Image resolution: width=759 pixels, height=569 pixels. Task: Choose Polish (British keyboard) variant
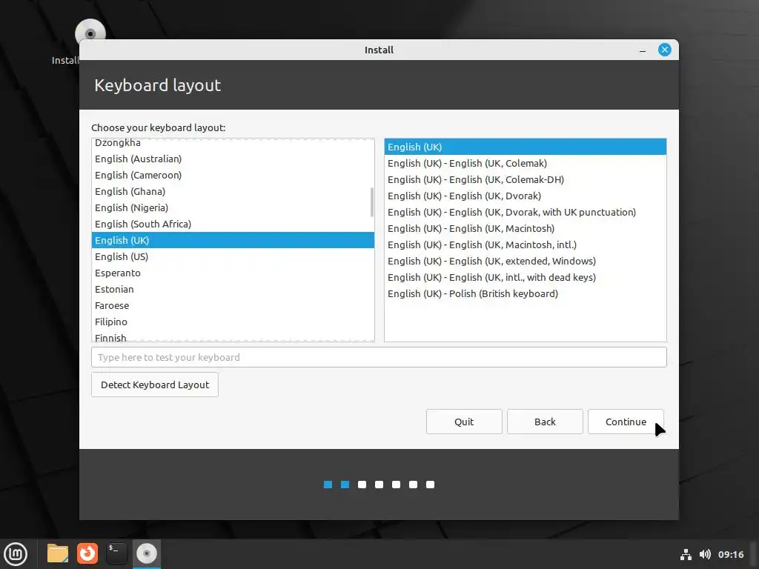pos(526,293)
